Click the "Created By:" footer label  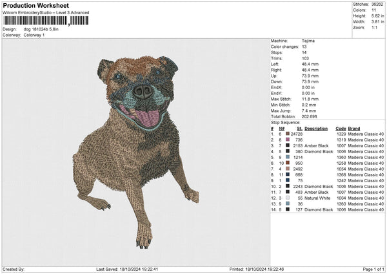pyautogui.click(x=14, y=269)
